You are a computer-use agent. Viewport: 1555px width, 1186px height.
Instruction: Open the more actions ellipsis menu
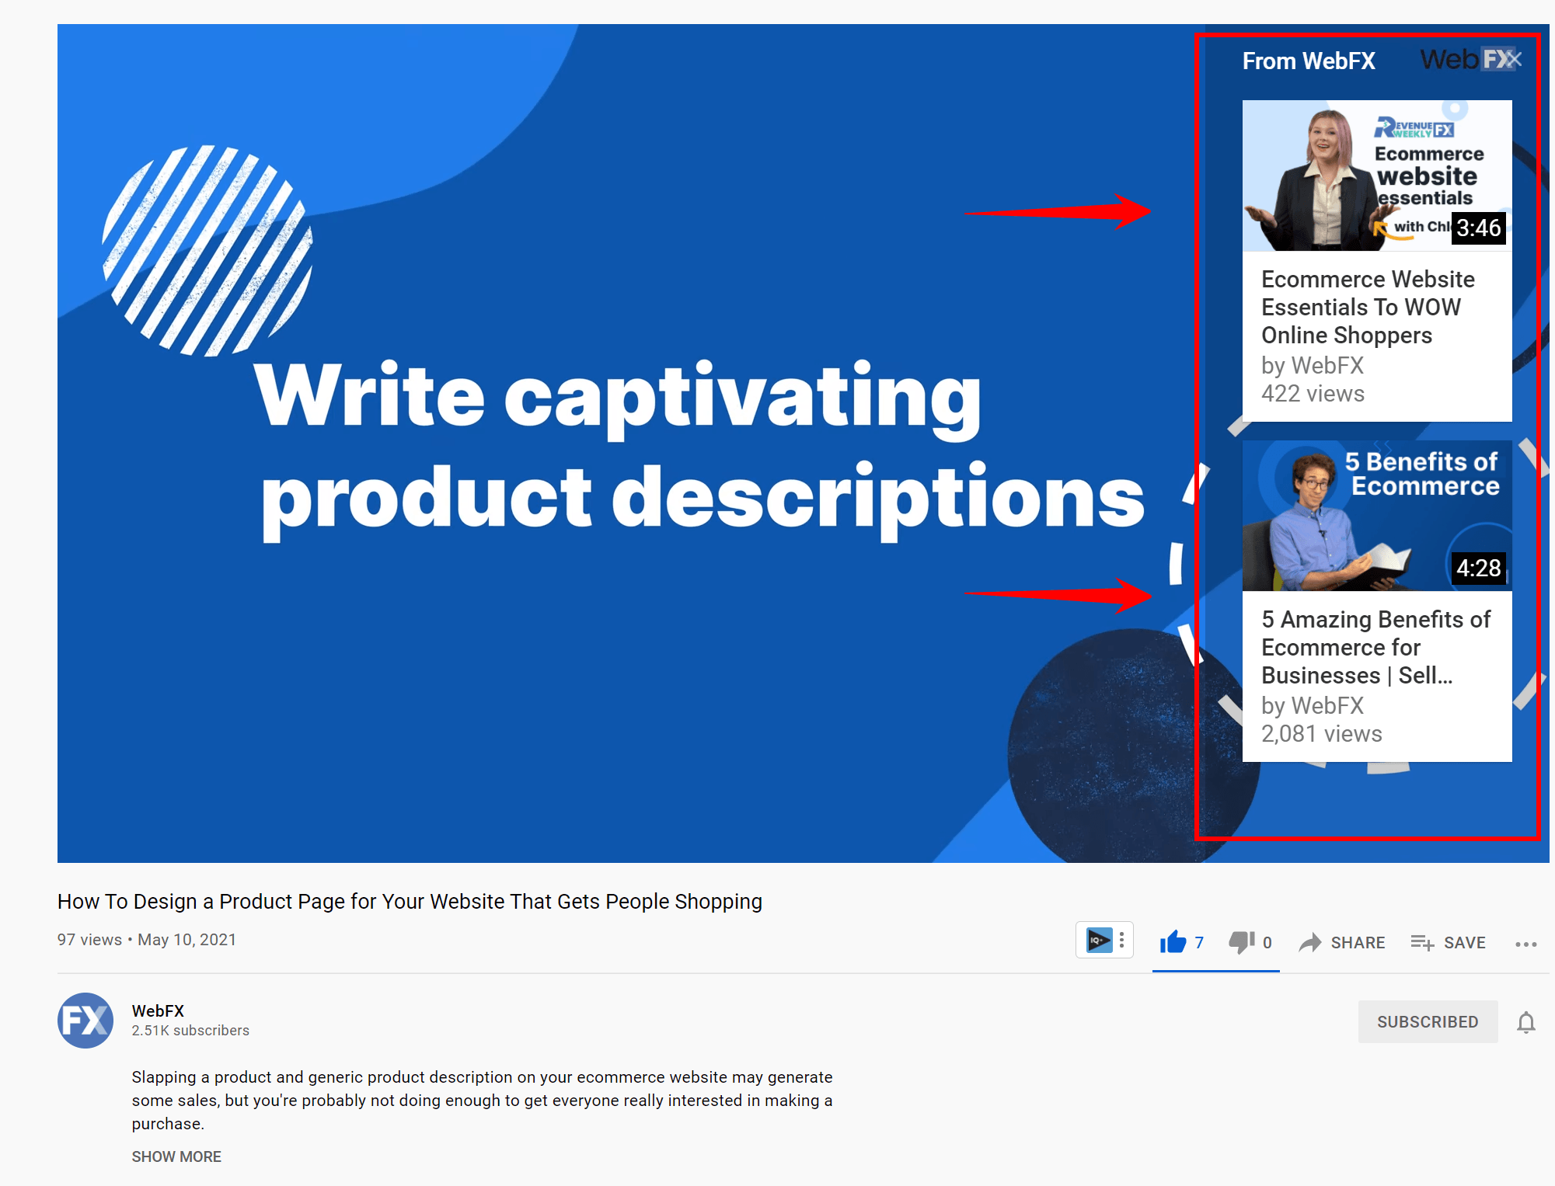click(x=1526, y=944)
